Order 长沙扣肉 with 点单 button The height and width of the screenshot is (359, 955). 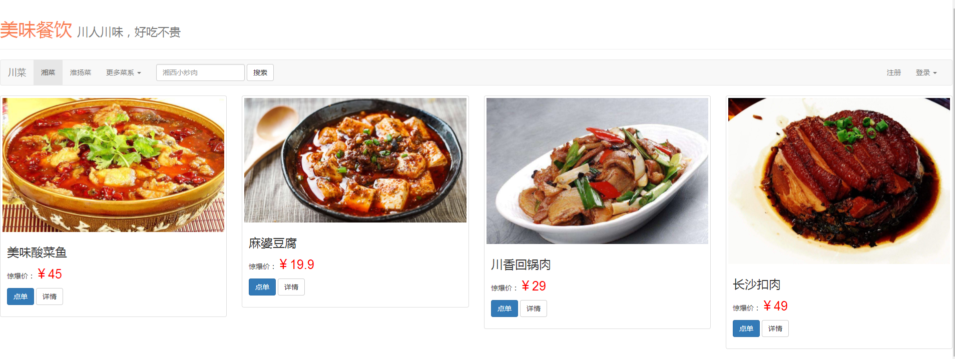(746, 328)
